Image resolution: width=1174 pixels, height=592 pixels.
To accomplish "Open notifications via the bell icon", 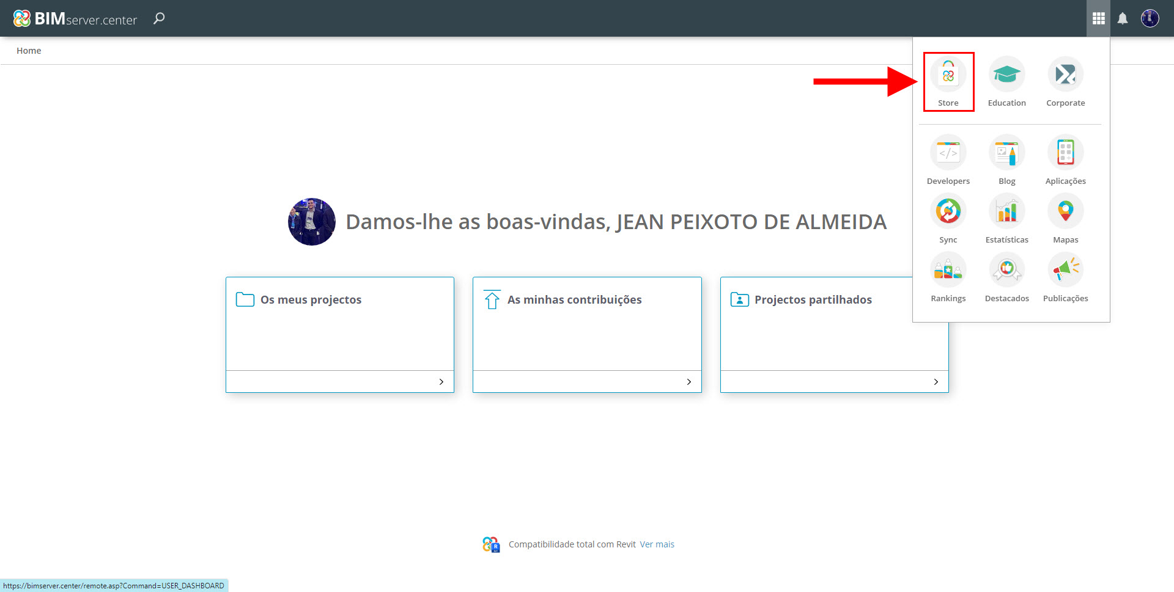I will (1123, 19).
